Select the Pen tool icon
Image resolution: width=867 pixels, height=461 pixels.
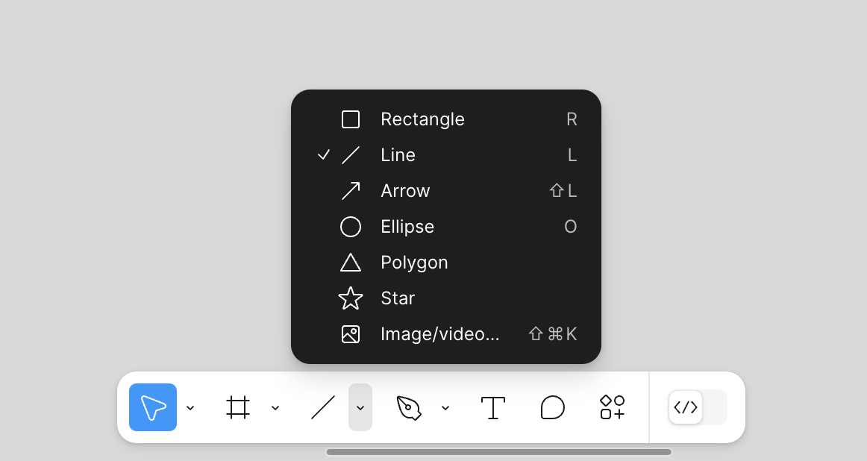pos(408,407)
